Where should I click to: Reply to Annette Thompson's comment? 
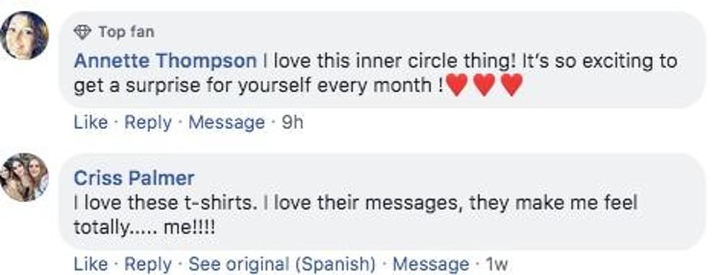point(148,123)
